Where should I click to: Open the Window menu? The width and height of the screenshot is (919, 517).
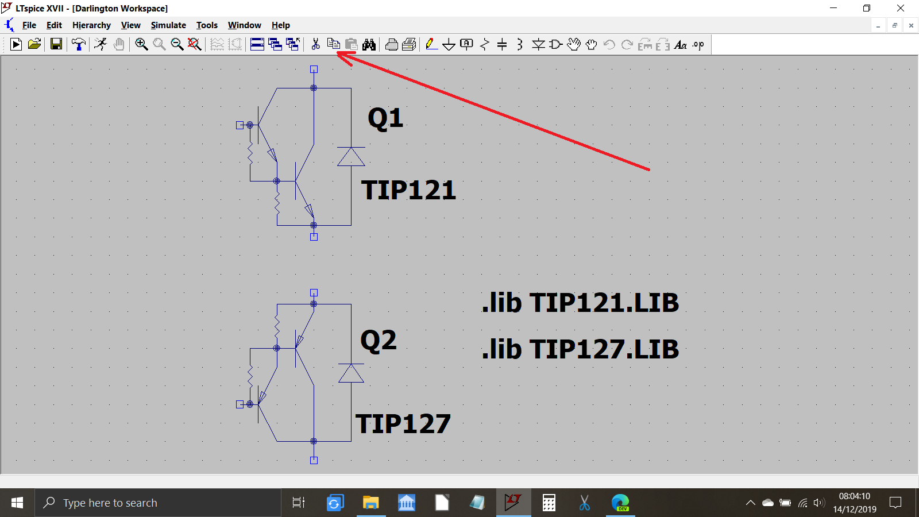pos(244,25)
